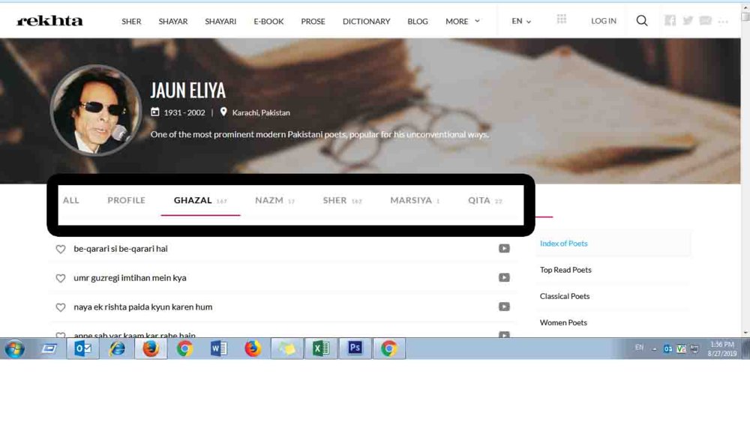Image resolution: width=750 pixels, height=422 pixels.
Task: Launch Excel from the taskbar
Action: pyautogui.click(x=321, y=349)
